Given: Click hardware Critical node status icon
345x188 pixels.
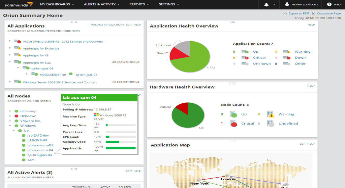Looking at the screenshot, I should pyautogui.click(x=233, y=124).
